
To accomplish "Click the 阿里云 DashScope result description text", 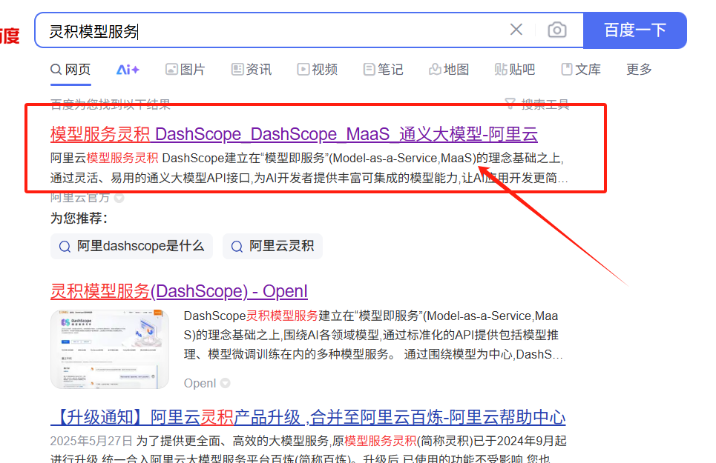I will coord(309,168).
